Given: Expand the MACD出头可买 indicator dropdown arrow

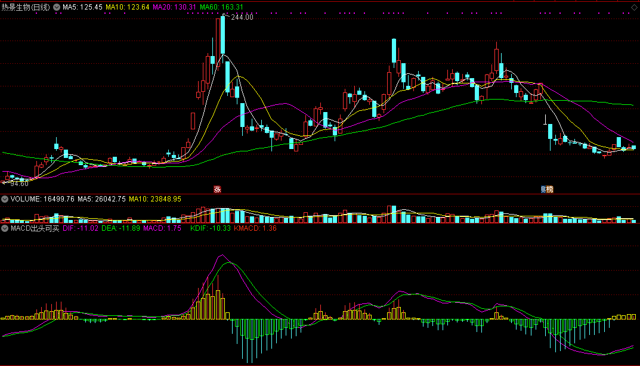Looking at the screenshot, I should tap(5, 228).
